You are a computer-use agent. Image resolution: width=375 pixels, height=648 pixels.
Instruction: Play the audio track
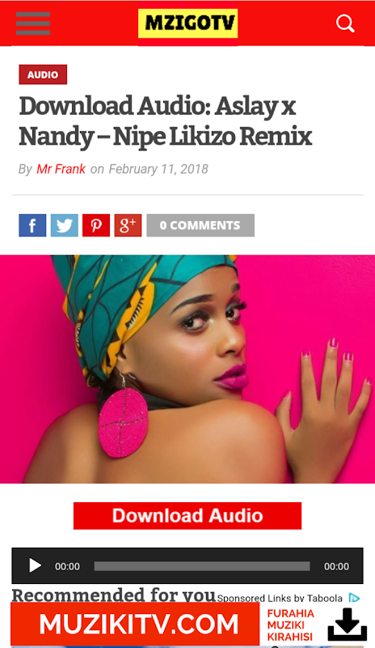coord(35,565)
